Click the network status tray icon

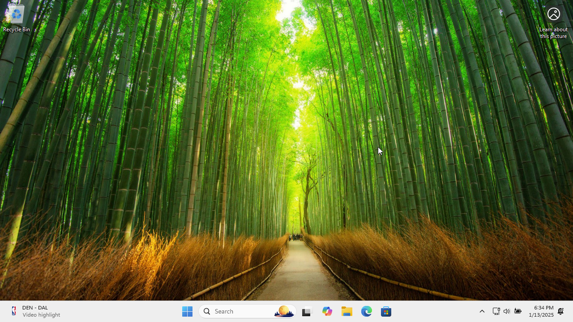pyautogui.click(x=496, y=311)
